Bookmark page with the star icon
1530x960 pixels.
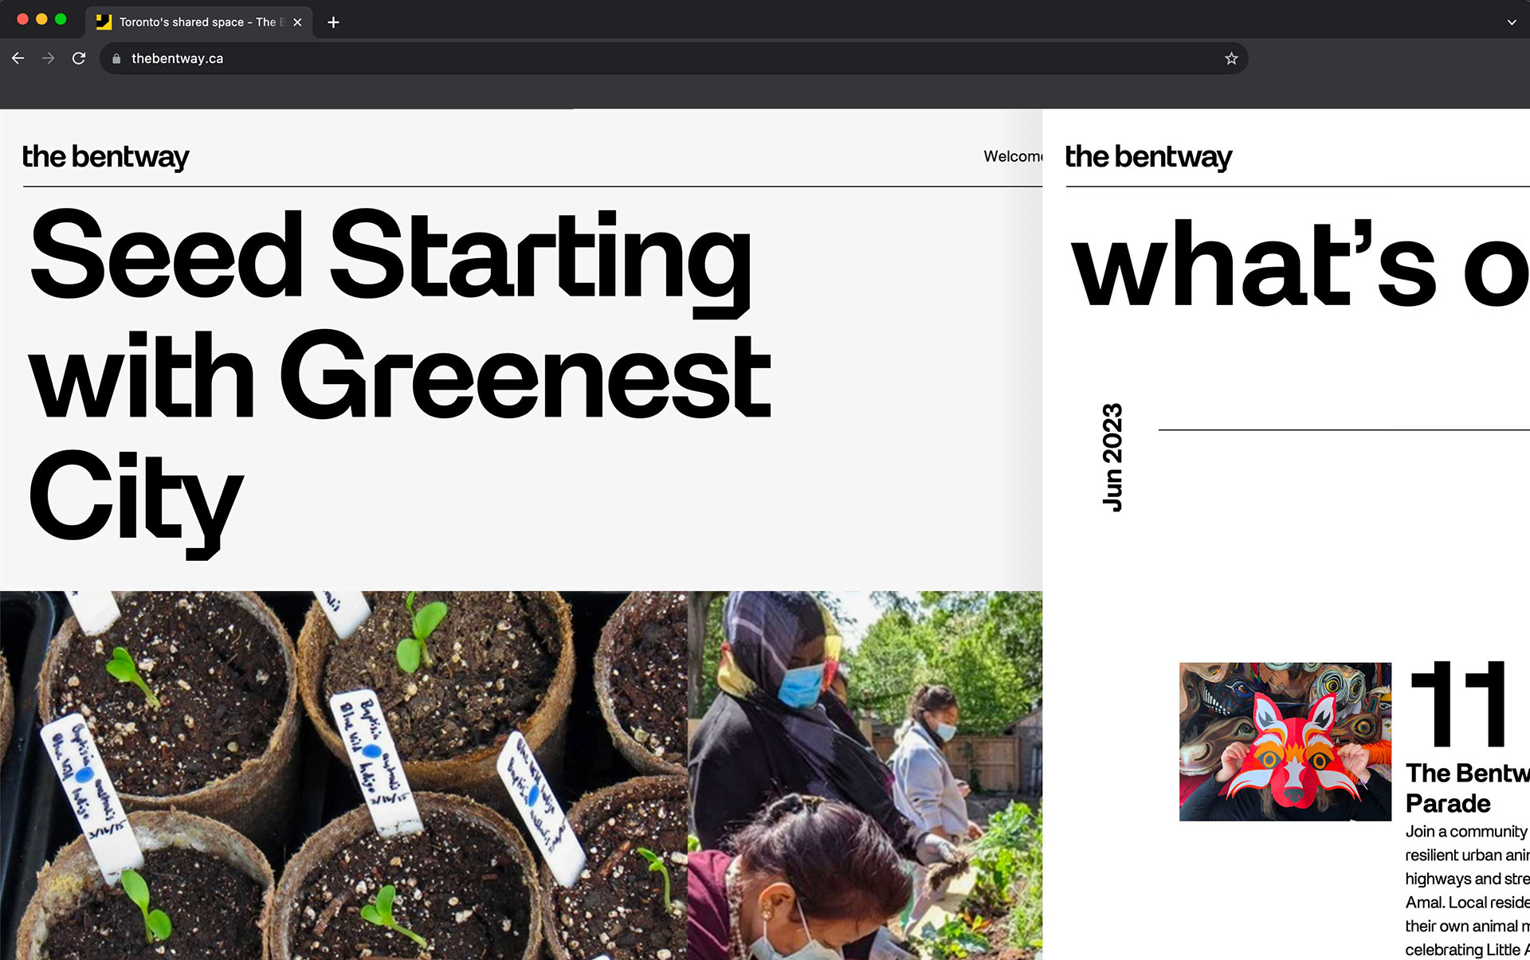pos(1231,58)
